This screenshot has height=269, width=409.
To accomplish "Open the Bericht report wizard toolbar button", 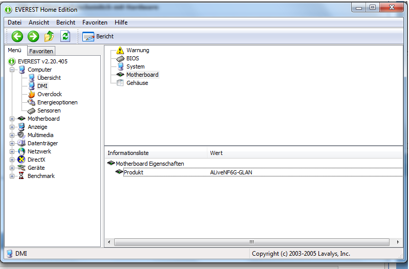I will 98,36.
